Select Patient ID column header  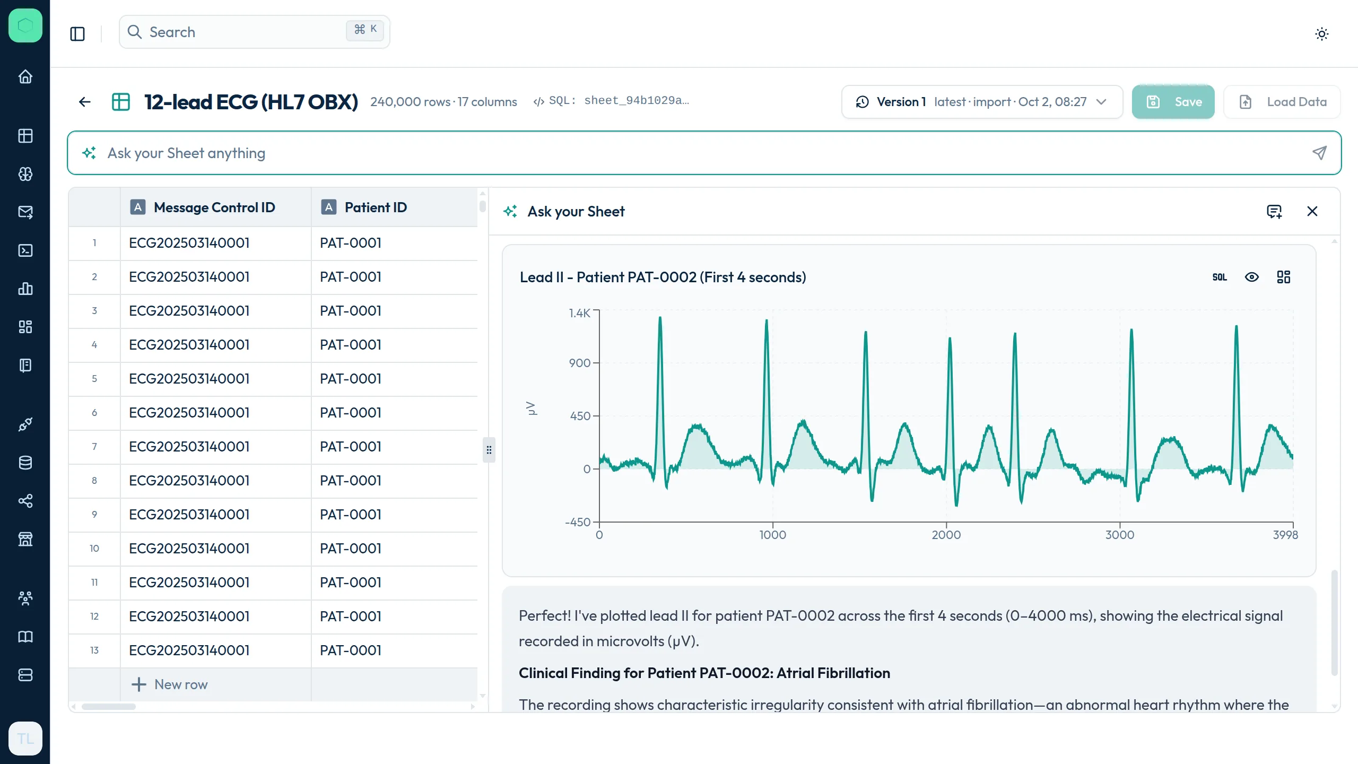click(394, 207)
